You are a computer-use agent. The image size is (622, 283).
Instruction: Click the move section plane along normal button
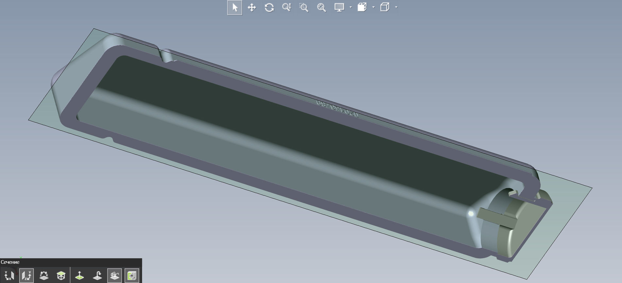(x=79, y=276)
